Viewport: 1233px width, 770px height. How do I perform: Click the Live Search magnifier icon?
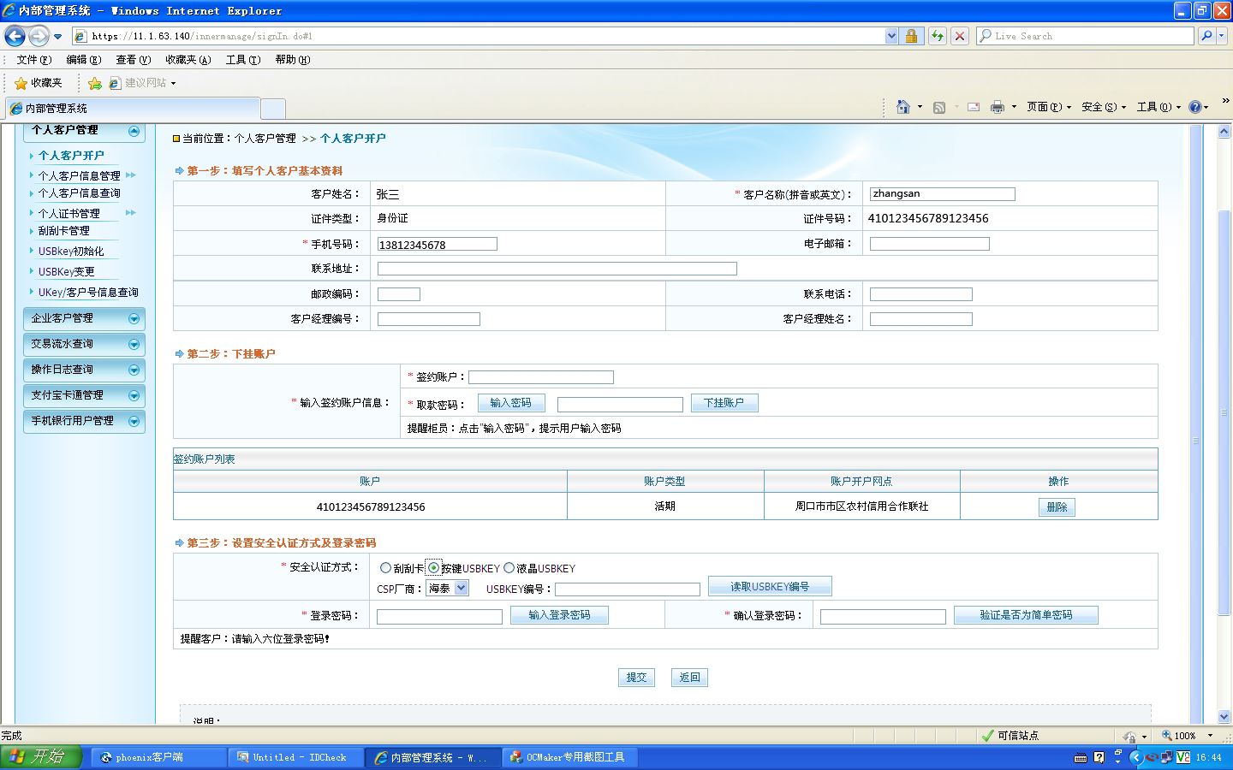[x=1206, y=36]
